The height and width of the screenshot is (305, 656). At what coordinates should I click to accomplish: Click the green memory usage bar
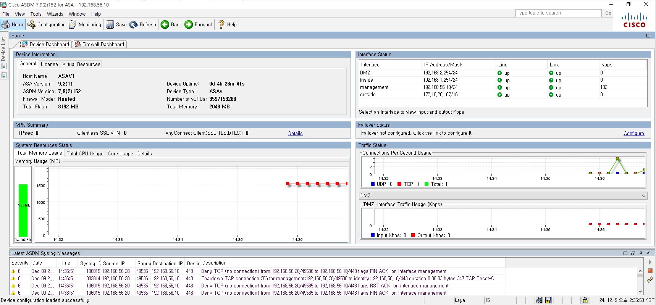coord(23,210)
